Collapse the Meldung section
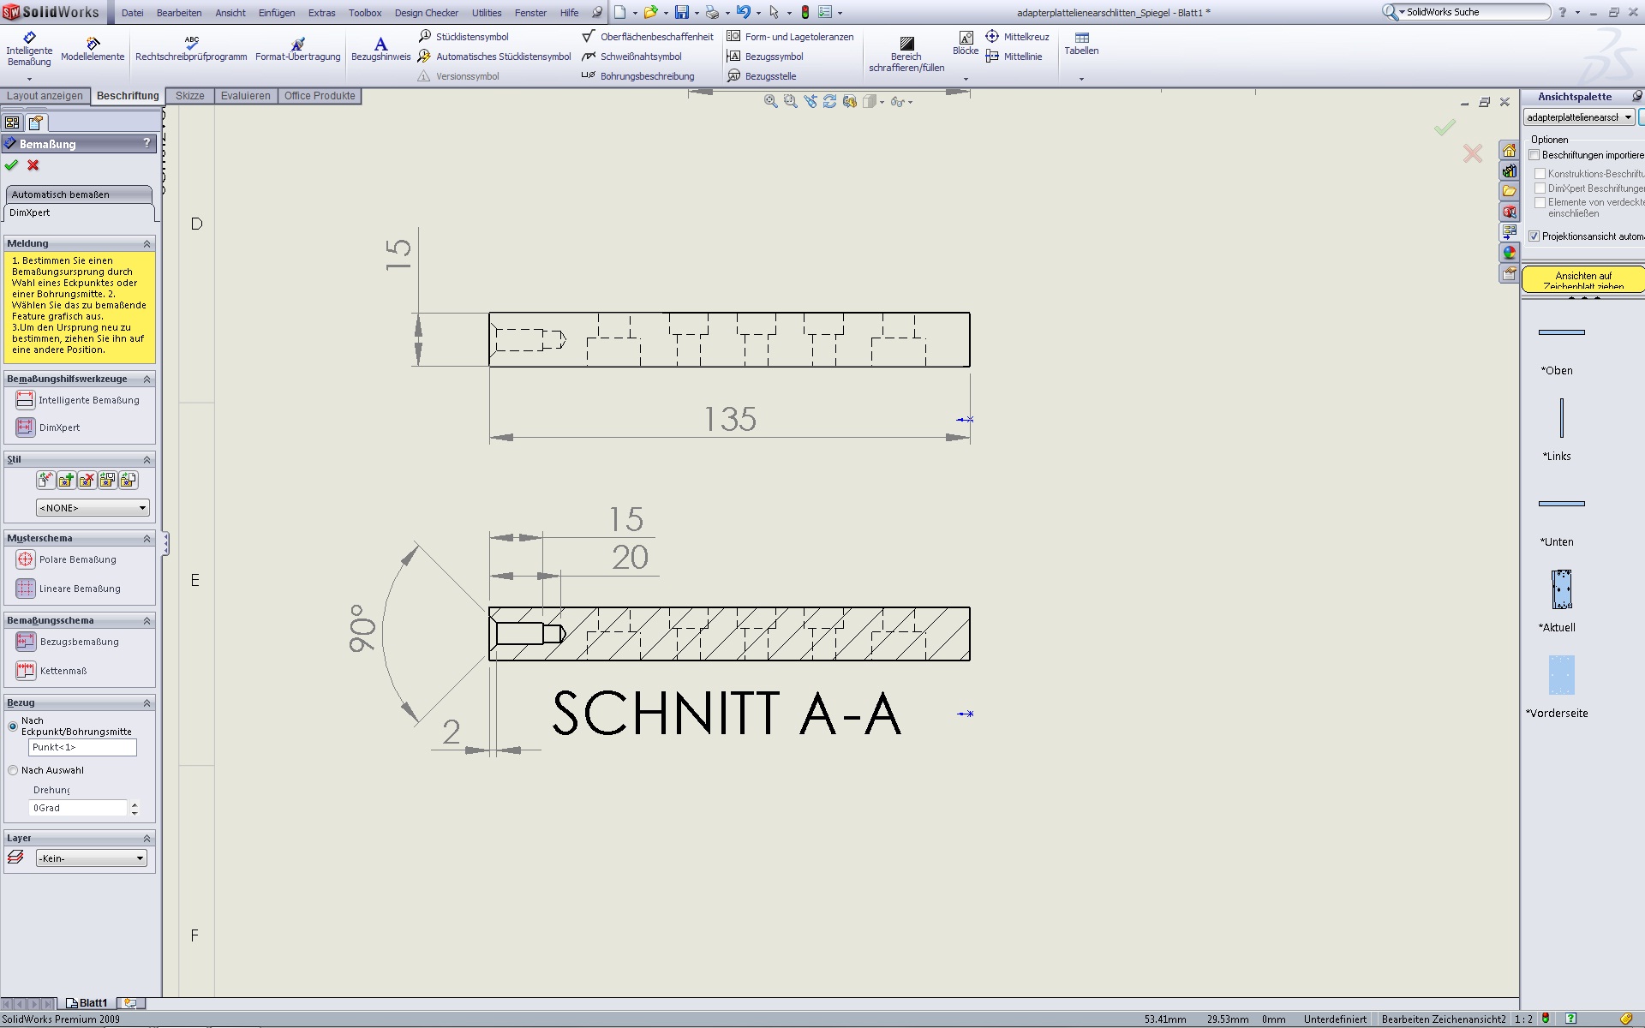 tap(147, 244)
